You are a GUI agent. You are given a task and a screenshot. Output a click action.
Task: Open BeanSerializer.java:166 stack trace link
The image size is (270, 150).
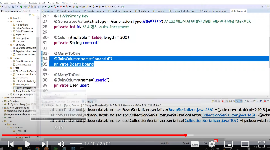point(191,110)
